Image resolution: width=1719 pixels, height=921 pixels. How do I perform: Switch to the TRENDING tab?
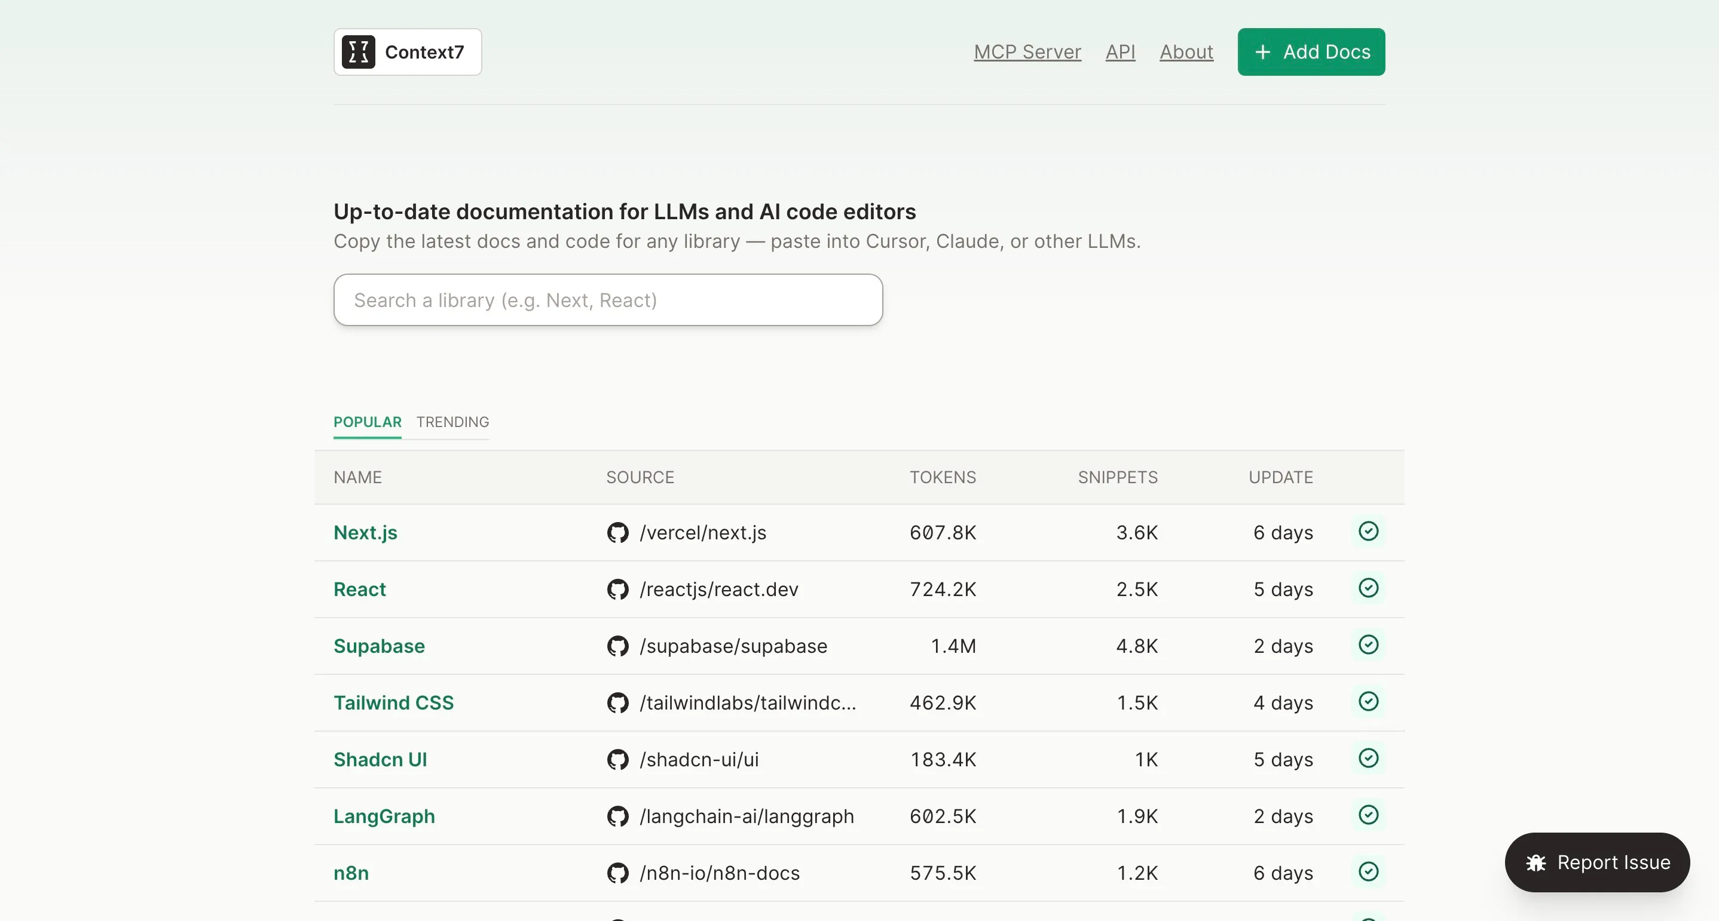point(452,422)
